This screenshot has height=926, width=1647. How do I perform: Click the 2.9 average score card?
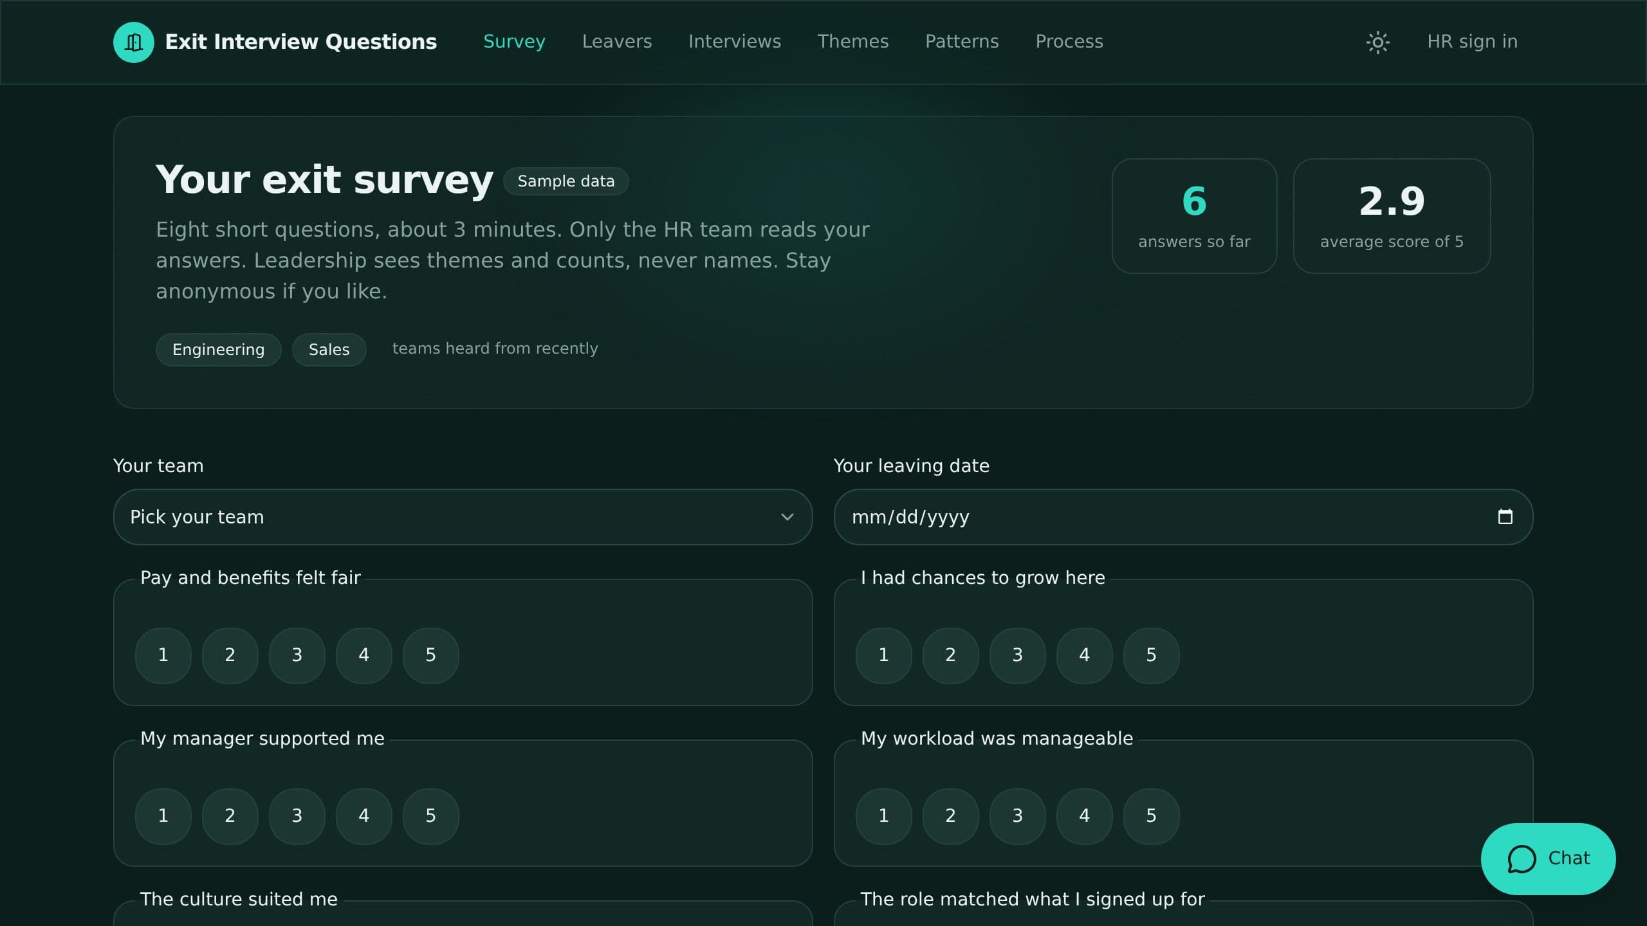1392,216
